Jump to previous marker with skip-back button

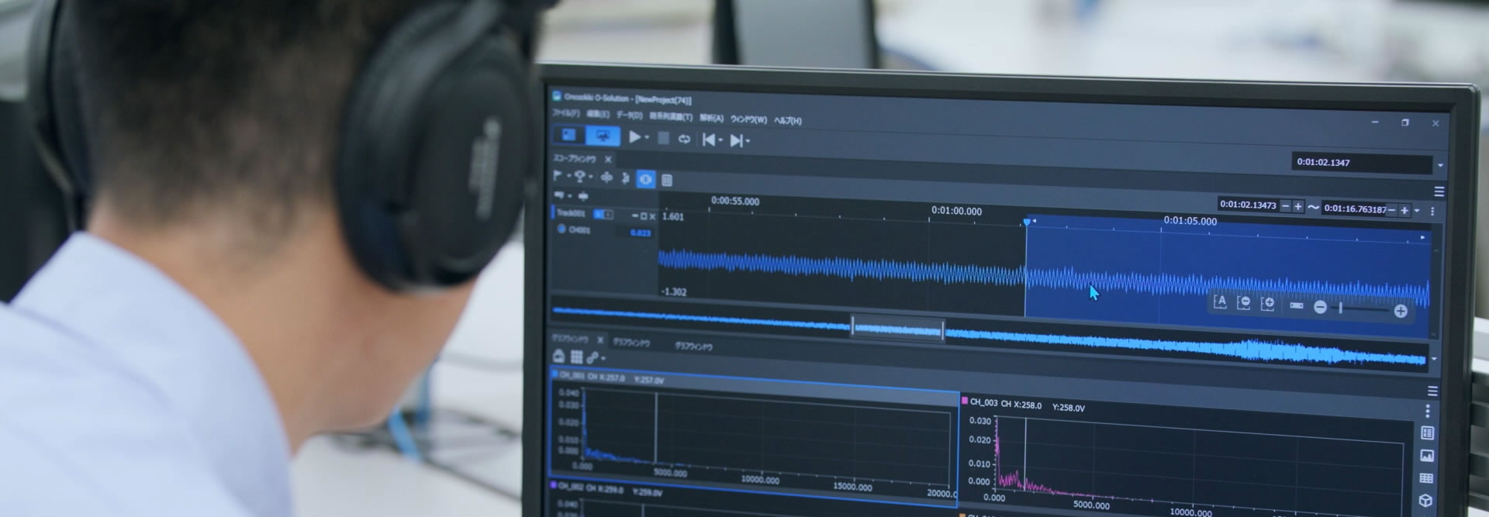[709, 140]
